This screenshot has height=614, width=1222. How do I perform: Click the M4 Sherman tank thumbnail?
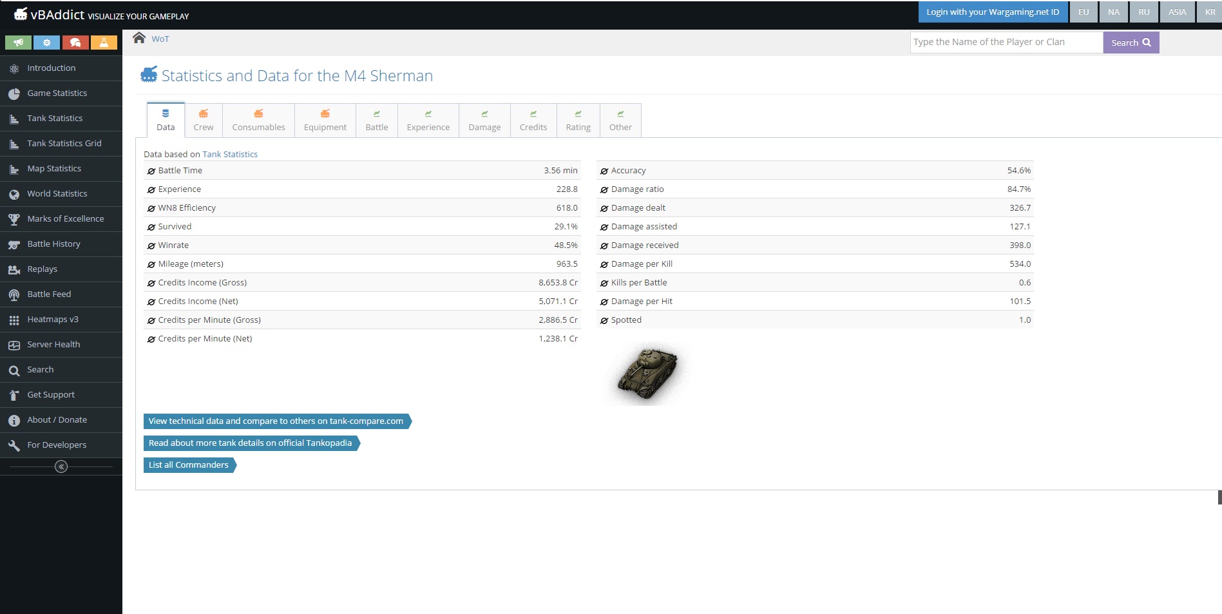647,373
